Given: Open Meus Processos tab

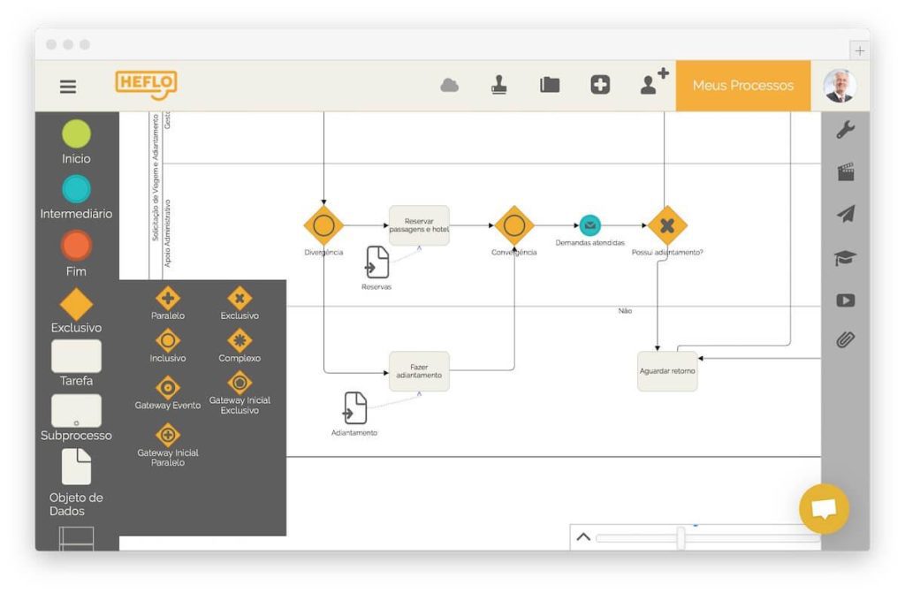Looking at the screenshot, I should tap(742, 86).
